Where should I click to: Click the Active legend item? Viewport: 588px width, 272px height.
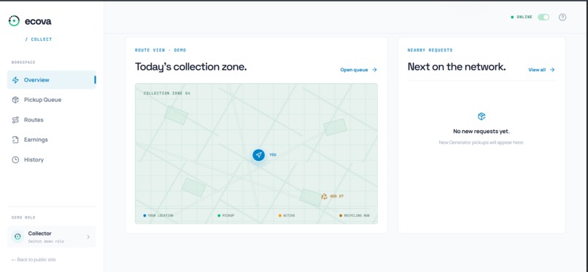click(287, 215)
